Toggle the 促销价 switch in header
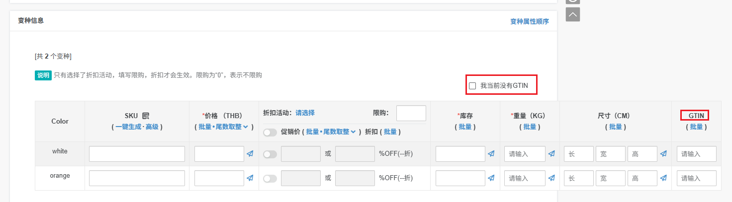The width and height of the screenshot is (732, 202). [x=270, y=132]
